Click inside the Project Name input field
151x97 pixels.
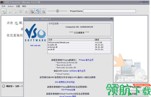109,11
